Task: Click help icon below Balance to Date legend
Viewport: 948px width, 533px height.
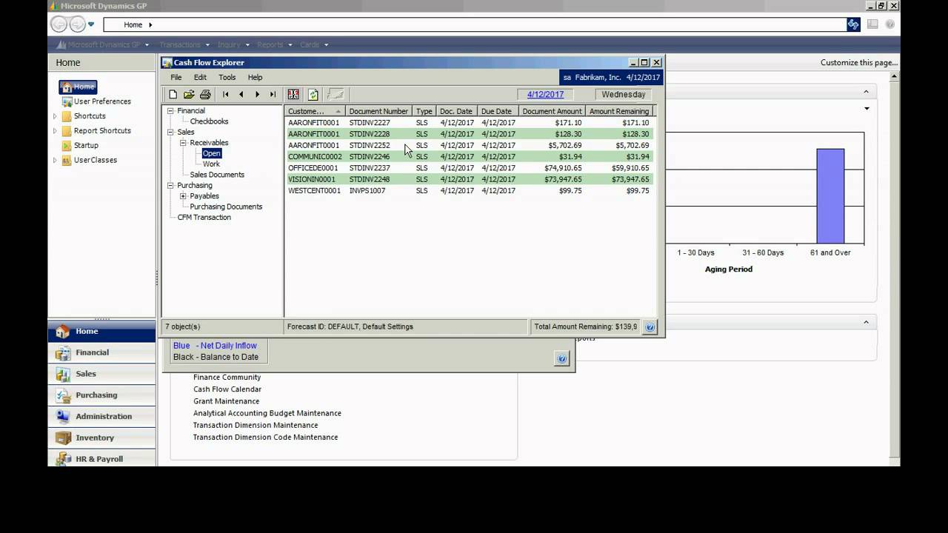Action: tap(561, 359)
